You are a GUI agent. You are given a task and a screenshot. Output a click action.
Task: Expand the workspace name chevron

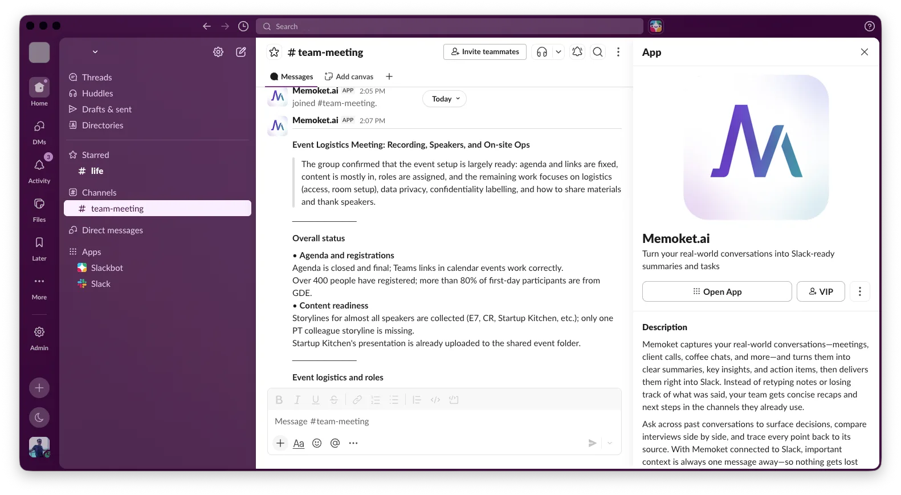pos(95,52)
